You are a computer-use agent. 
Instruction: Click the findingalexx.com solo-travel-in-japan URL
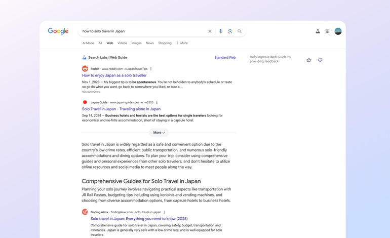(x=136, y=212)
